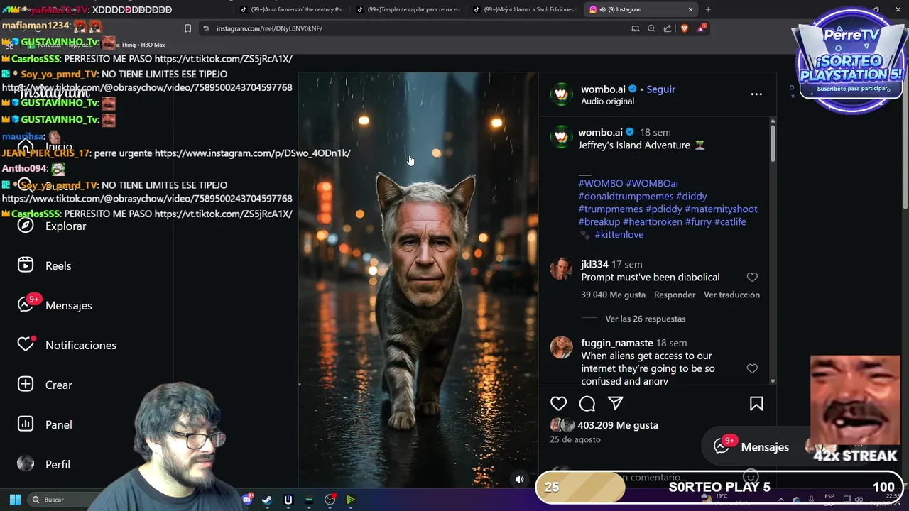Click Brave Rewards triangle icon

[x=702, y=28]
